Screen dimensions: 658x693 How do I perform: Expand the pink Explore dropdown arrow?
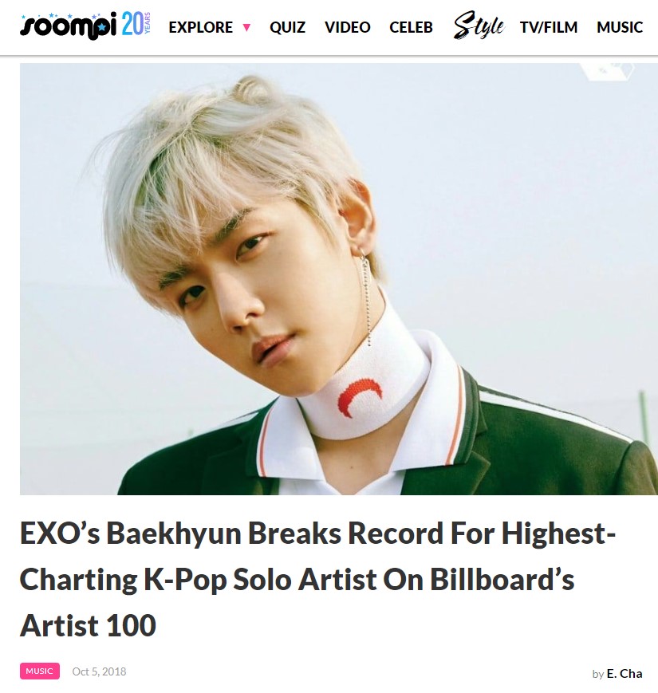pyautogui.click(x=246, y=28)
